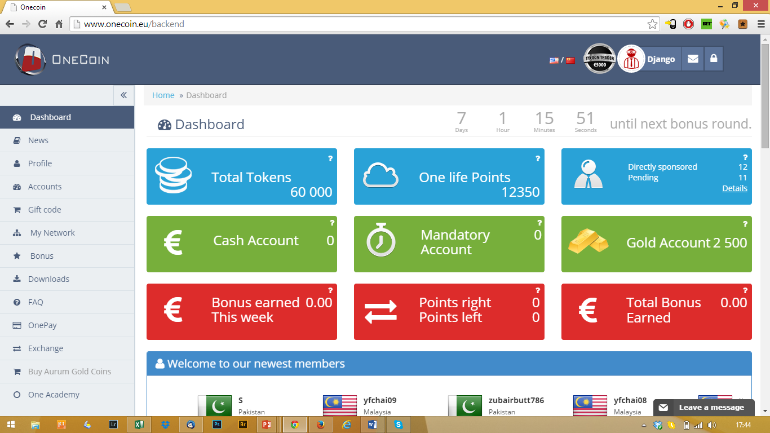Viewport: 770px width, 433px height.
Task: Click help question mark on Mandatory Account
Action: 539,223
